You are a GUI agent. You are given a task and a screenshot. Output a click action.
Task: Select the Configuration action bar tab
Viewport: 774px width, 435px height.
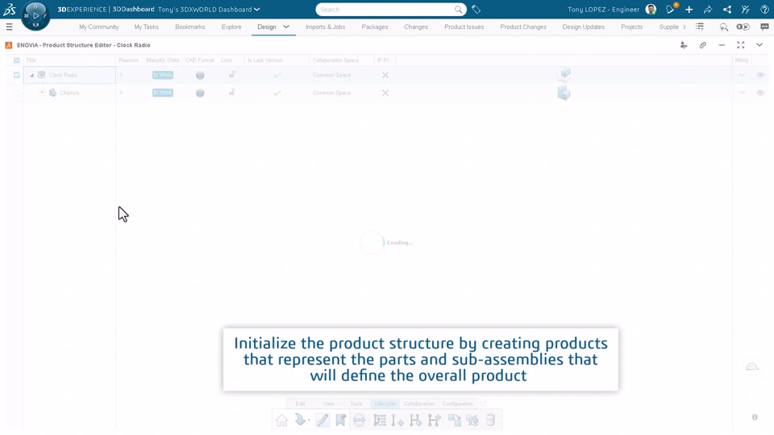(x=458, y=404)
